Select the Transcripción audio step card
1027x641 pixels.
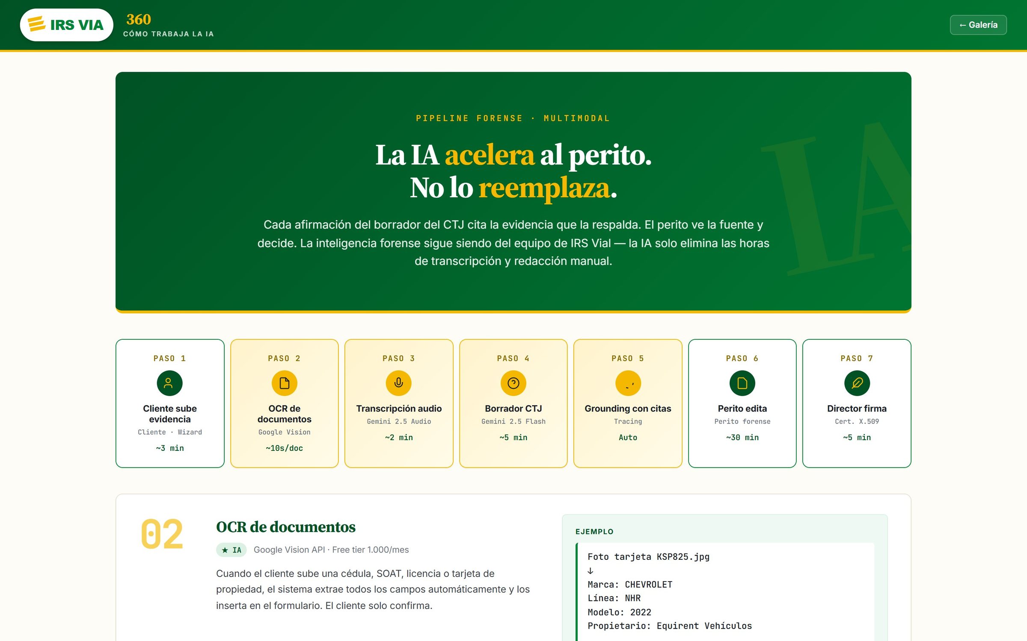(x=399, y=403)
